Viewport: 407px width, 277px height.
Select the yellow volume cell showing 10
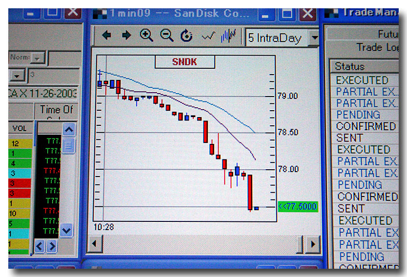(19, 214)
